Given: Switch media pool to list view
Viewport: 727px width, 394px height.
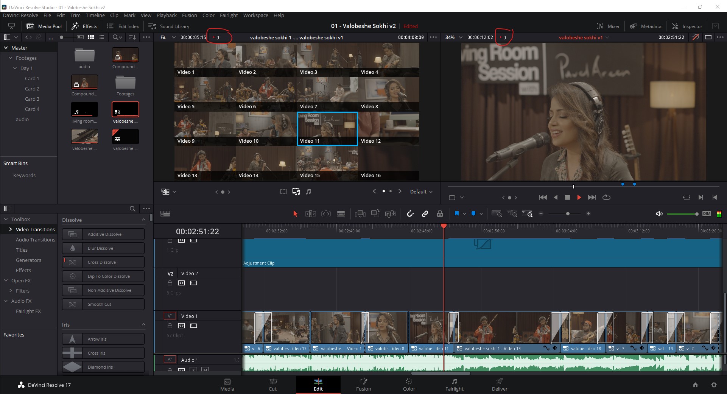Looking at the screenshot, I should point(101,37).
